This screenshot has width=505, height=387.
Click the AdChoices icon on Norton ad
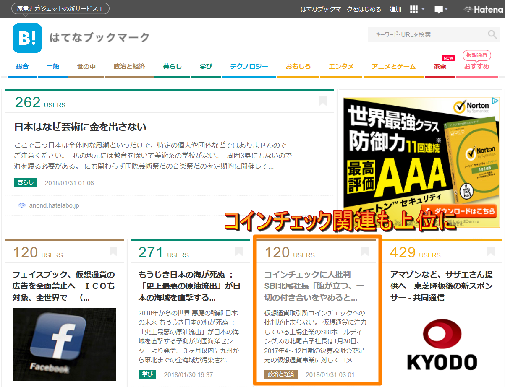495,101
